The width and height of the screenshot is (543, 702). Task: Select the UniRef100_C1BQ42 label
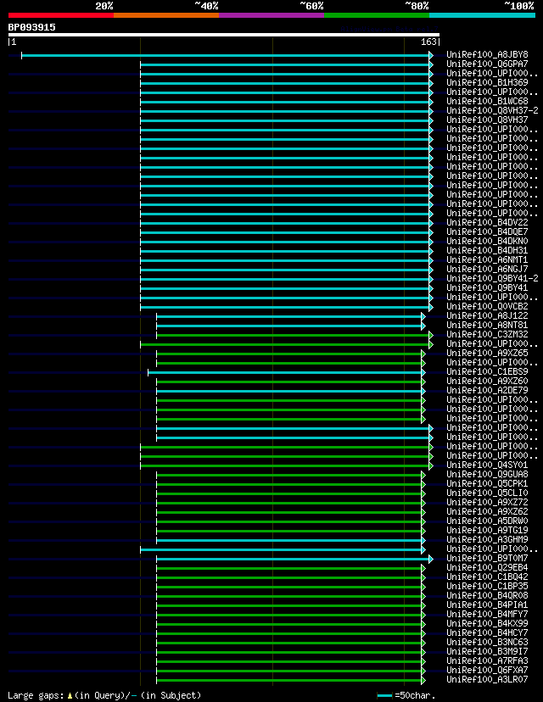point(488,577)
